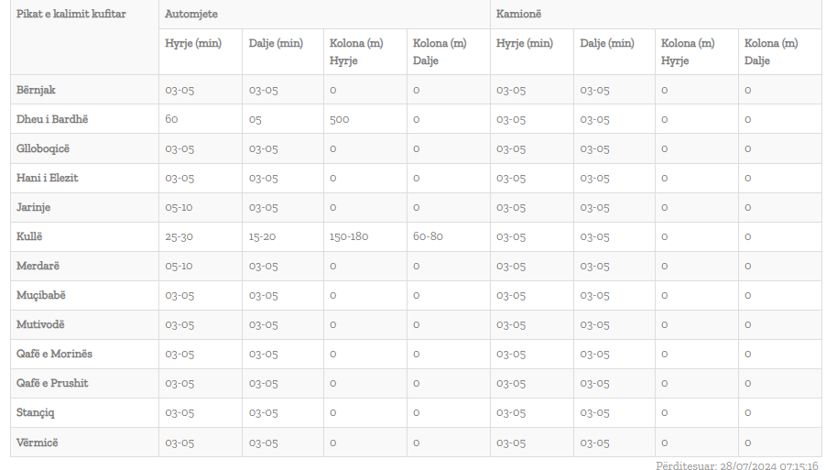Click the 15-20 exit time for Kullë
826x470 pixels.
coord(262,237)
